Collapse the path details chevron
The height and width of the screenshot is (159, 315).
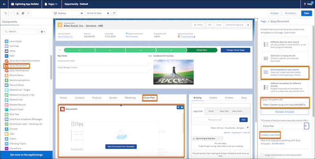pyautogui.click(x=60, y=50)
